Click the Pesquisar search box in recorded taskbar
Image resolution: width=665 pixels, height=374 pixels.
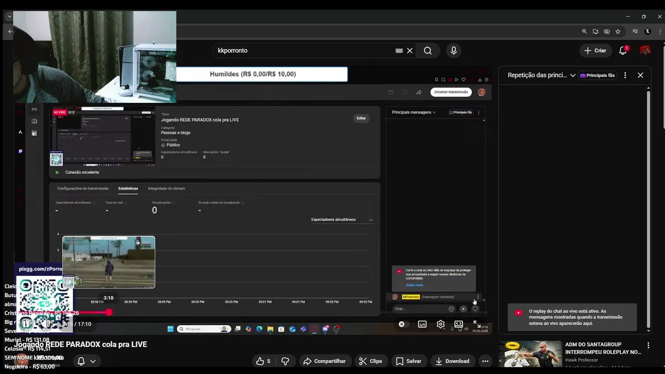point(204,329)
